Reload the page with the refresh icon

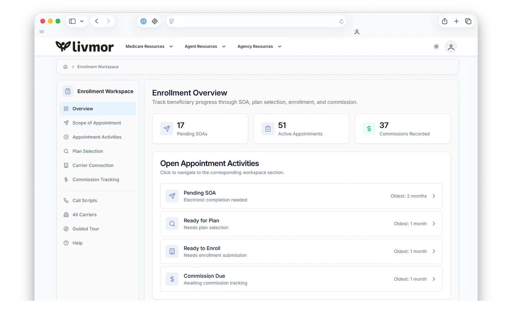pos(341,21)
